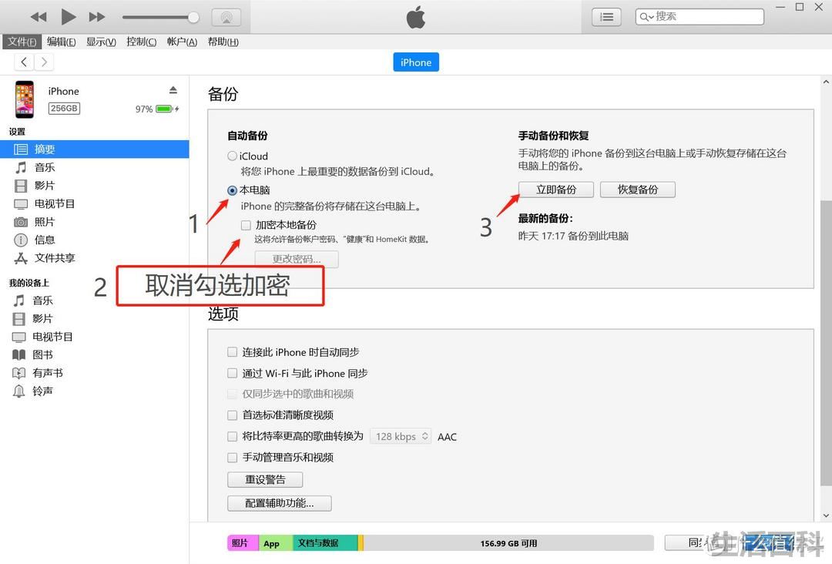Click the play button
This screenshot has width=832, height=564.
pos(68,17)
